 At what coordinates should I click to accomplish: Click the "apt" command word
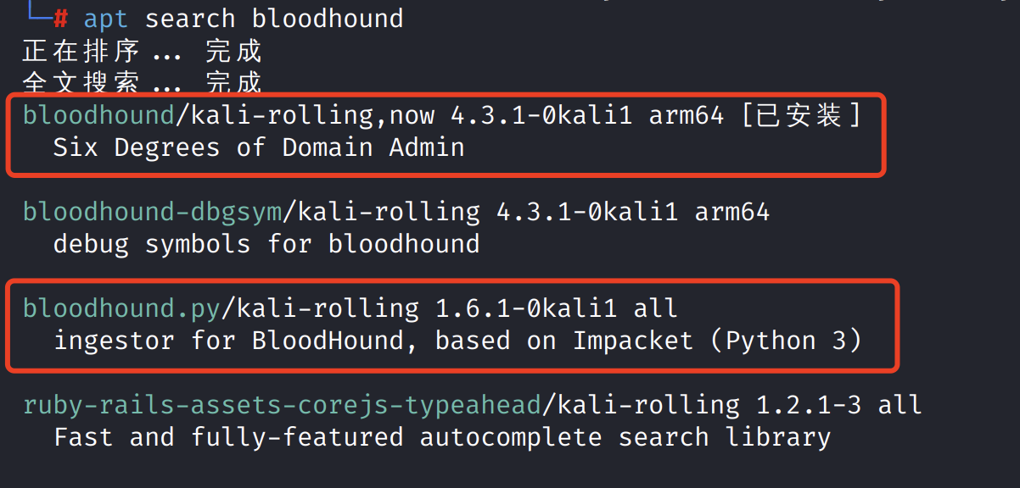tap(106, 18)
